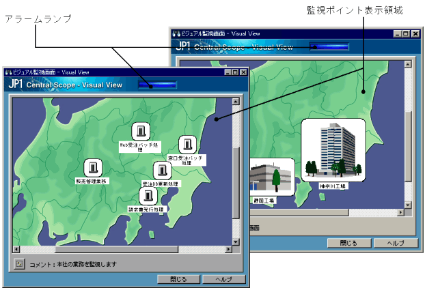Screen dimensions: 425x290
Task: Click ヘルプ button in front window
Action: pyautogui.click(x=224, y=279)
